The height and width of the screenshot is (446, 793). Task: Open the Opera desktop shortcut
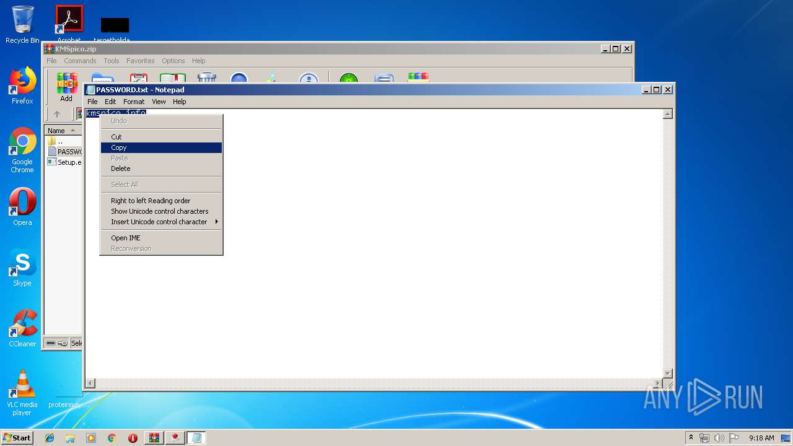pos(22,207)
